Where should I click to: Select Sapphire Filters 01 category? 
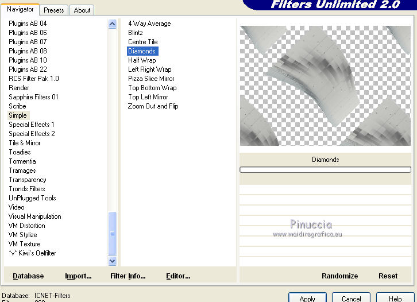33,97
